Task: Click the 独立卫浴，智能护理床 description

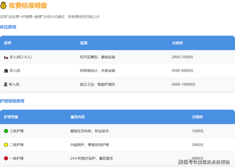Action: [97, 84]
